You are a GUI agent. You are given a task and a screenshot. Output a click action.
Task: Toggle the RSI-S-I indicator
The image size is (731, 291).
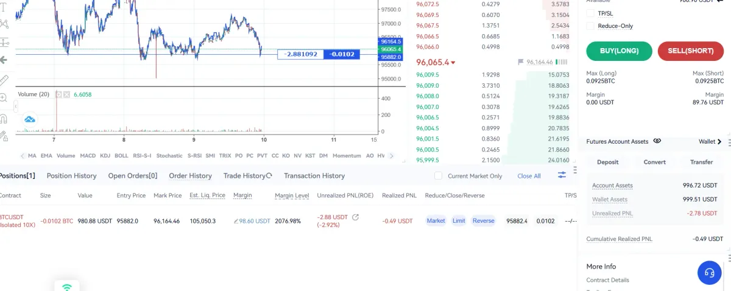142,155
